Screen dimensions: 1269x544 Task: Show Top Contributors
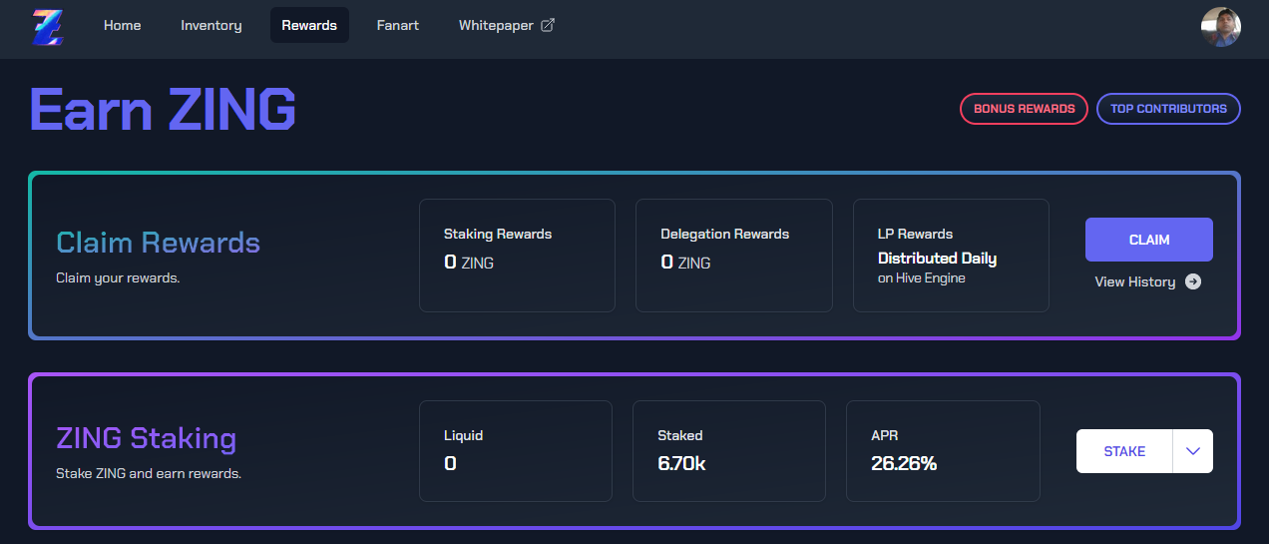1168,109
